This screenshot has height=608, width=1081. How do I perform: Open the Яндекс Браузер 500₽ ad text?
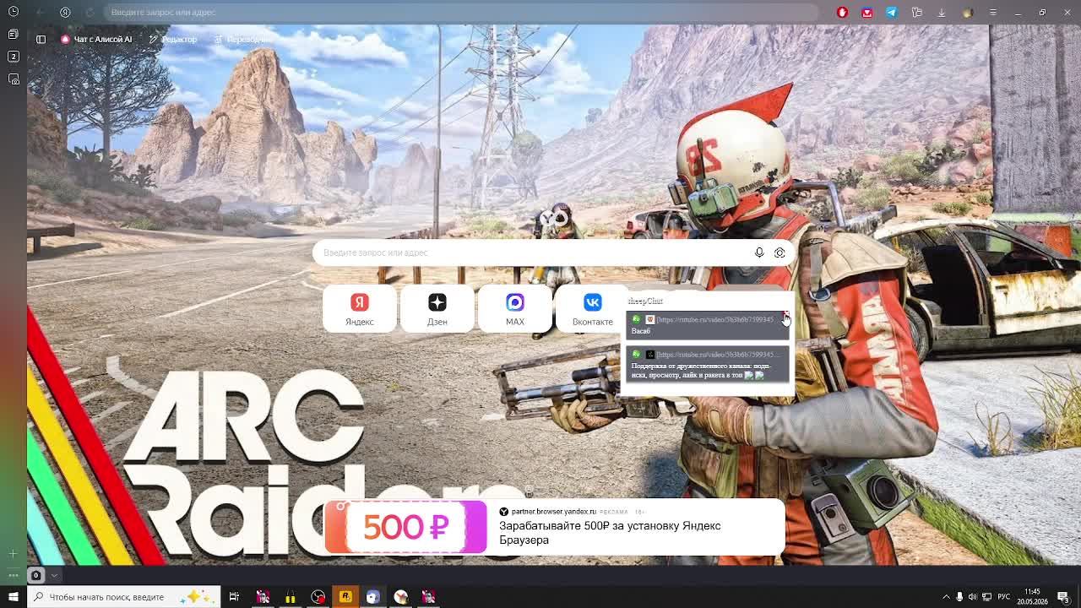pos(610,533)
